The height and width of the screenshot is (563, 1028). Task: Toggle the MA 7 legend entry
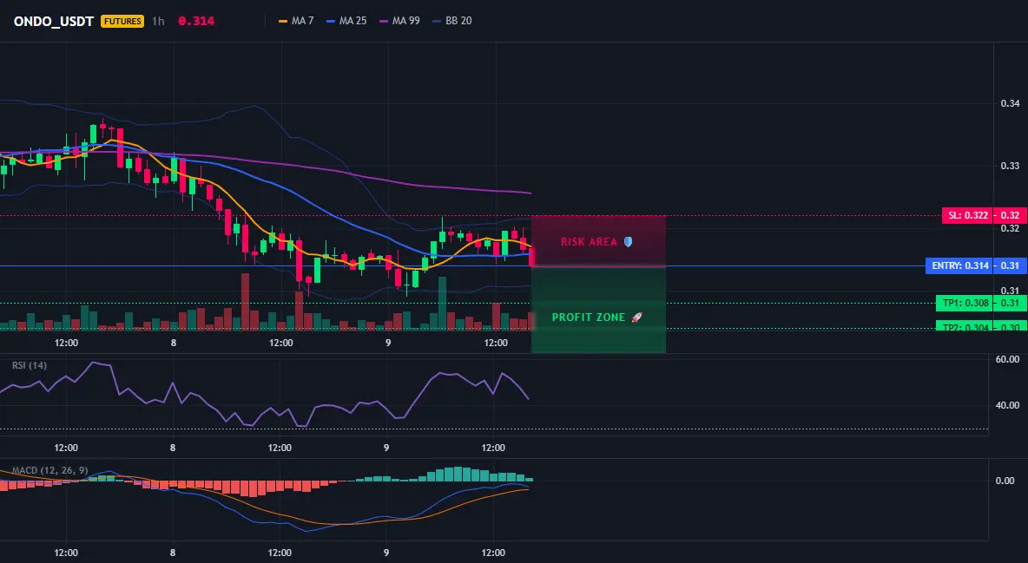[296, 21]
